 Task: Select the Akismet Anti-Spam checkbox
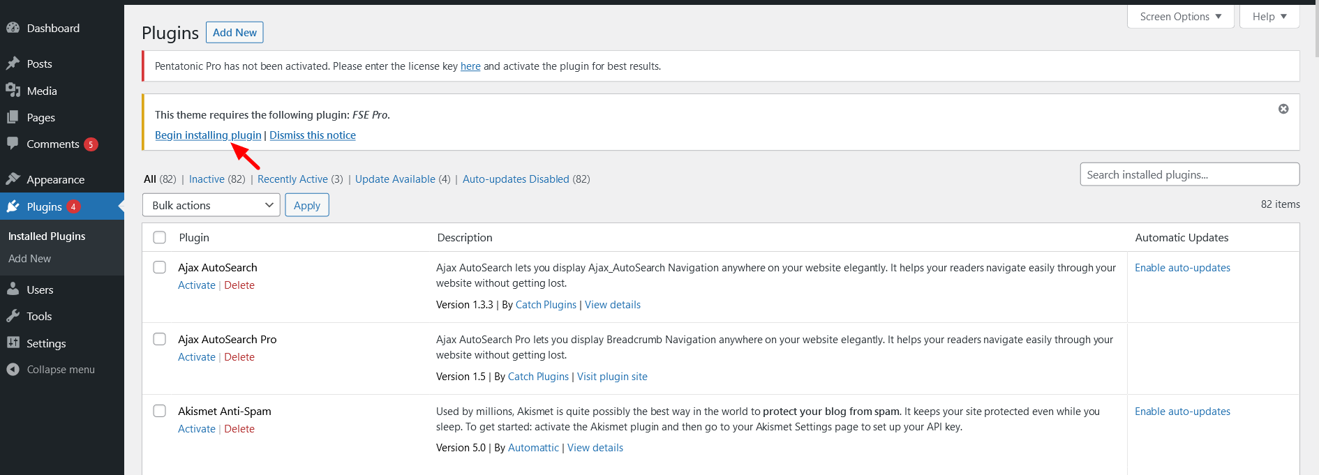[160, 411]
